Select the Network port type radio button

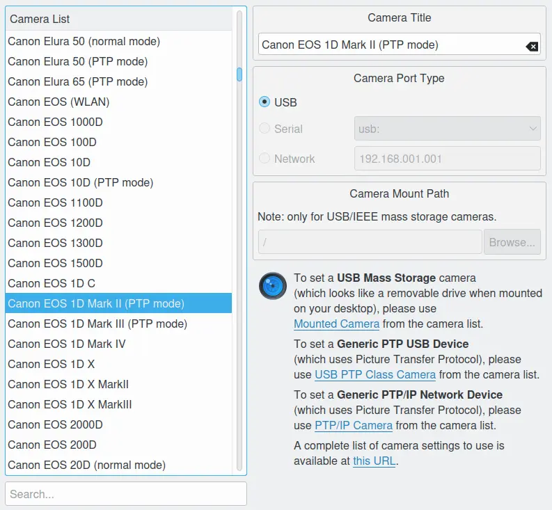[265, 159]
